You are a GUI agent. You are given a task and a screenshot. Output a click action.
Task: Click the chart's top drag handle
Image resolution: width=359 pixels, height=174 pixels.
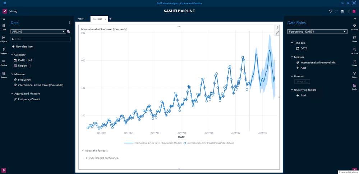pyautogui.click(x=179, y=26)
